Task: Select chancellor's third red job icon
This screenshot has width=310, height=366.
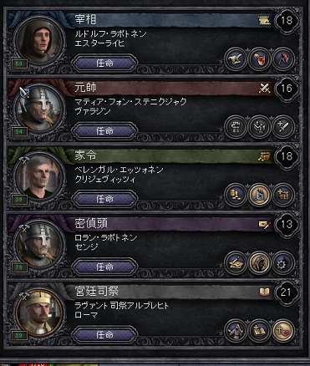Action: pyautogui.click(x=283, y=58)
